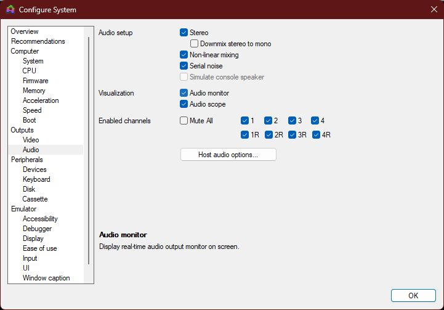This screenshot has width=444, height=310.
Task: Select Video under Outputs
Action: click(x=31, y=140)
